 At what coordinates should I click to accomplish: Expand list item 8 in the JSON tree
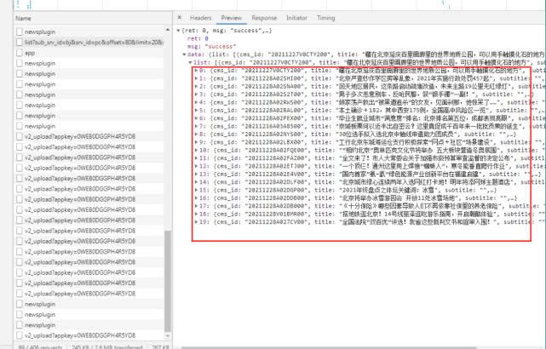197,134
